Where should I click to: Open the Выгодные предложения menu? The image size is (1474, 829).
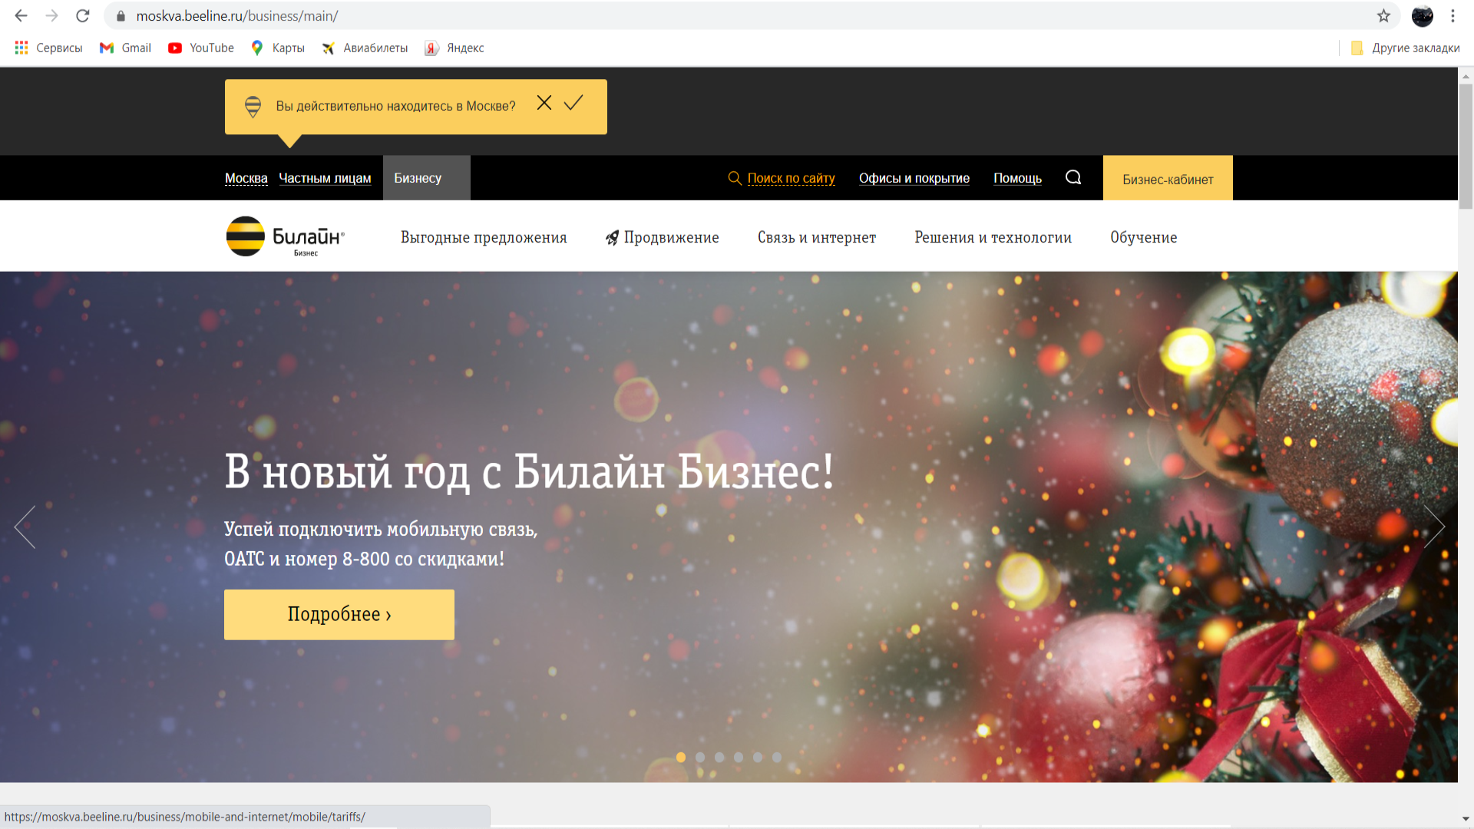coord(484,237)
